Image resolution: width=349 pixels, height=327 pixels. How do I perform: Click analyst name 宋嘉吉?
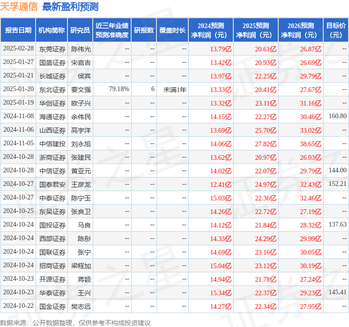(x=81, y=63)
